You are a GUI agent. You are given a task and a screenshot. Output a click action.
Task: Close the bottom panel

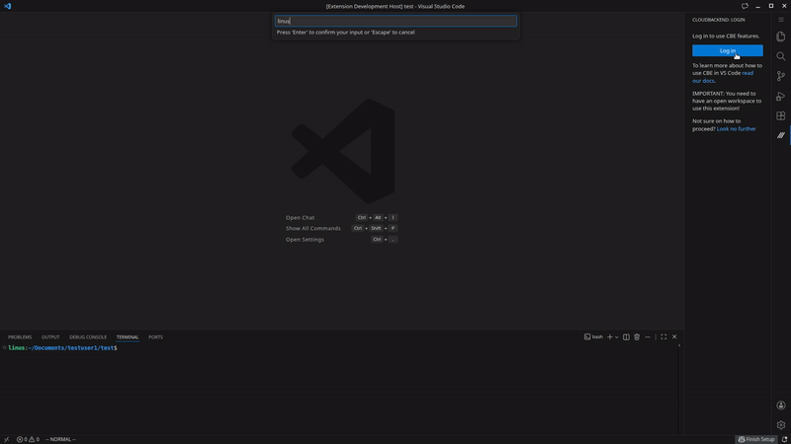(x=674, y=336)
